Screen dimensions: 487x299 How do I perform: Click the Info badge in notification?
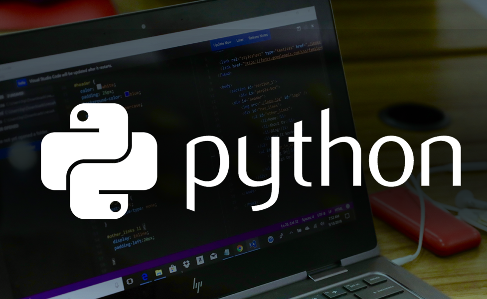pos(21,83)
